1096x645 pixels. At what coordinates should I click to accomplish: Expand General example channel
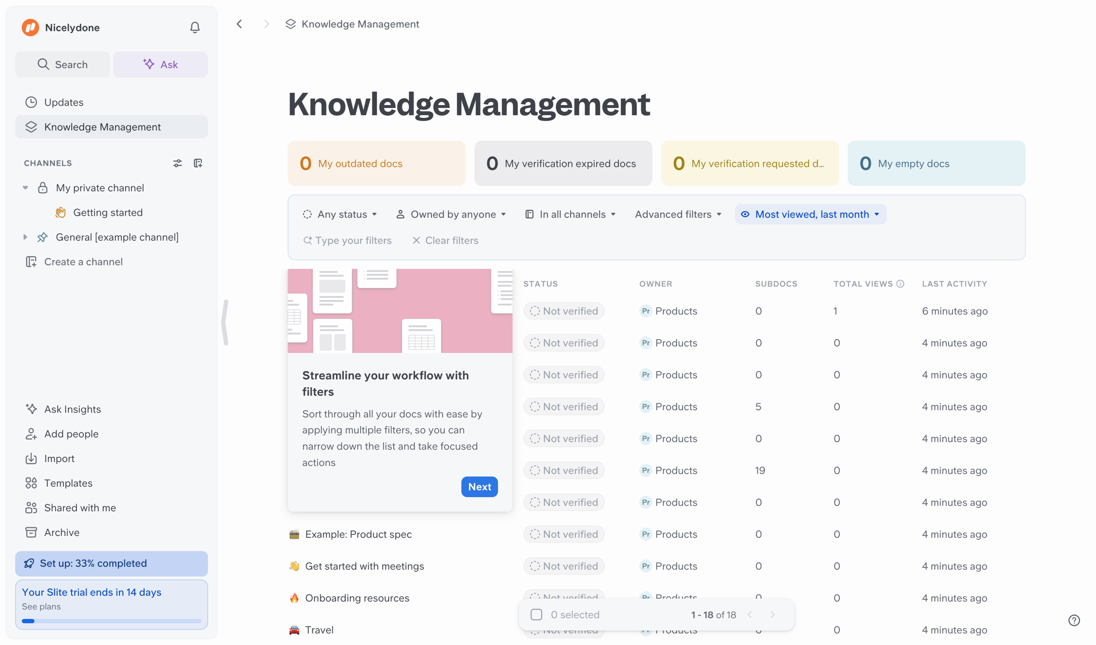pos(26,237)
